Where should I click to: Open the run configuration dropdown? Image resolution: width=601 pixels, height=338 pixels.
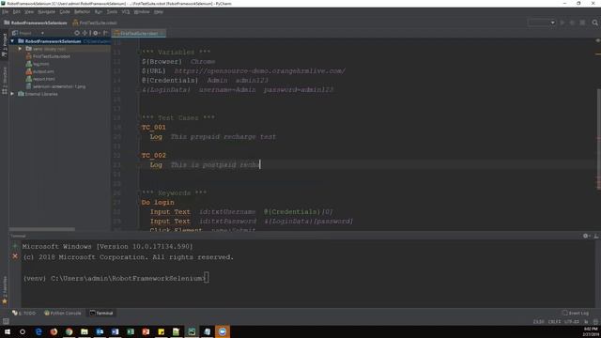[x=542, y=23]
